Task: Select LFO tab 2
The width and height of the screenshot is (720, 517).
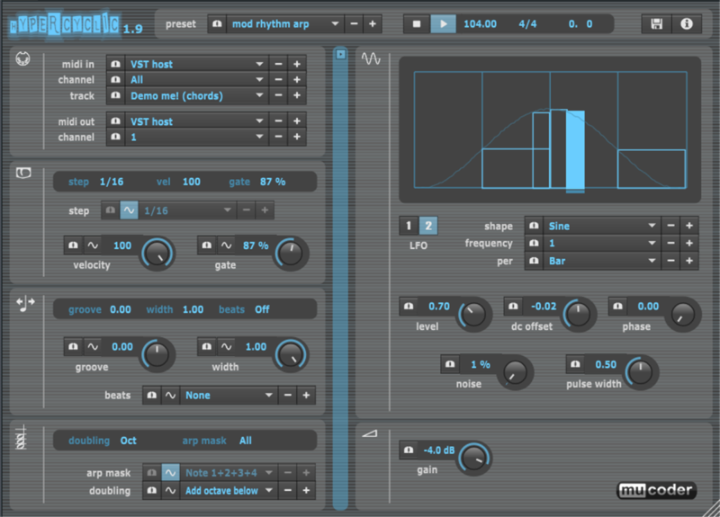Action: 428,226
